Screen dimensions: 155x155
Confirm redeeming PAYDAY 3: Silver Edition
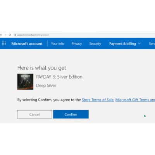tap(71, 114)
